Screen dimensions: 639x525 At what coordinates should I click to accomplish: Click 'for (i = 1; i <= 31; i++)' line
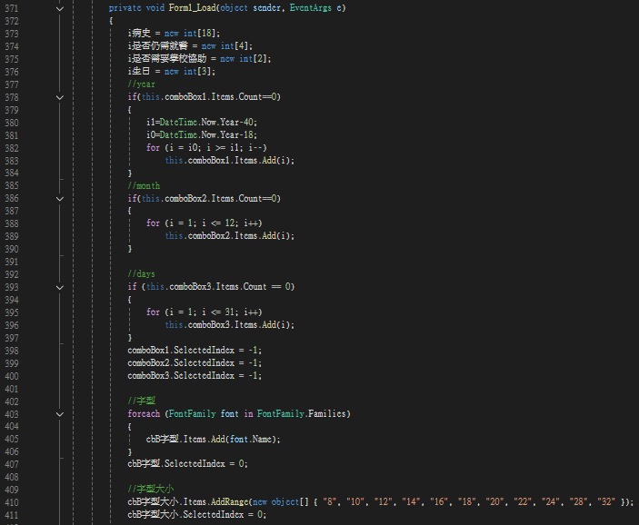(x=205, y=312)
